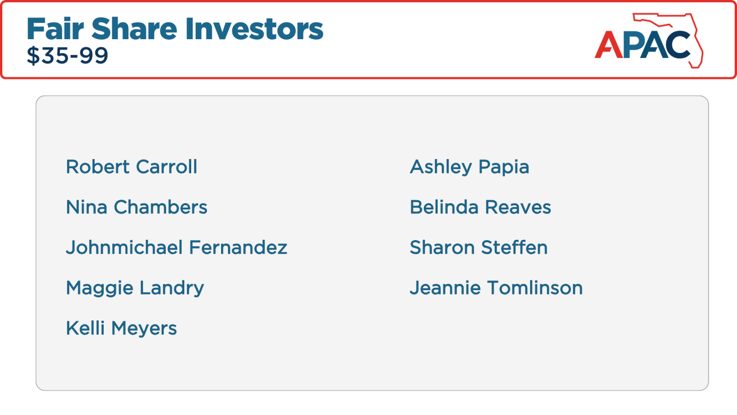Screen dimensions: 737x415
Task: Pick the name Sharon Steffen
Action: coord(479,248)
